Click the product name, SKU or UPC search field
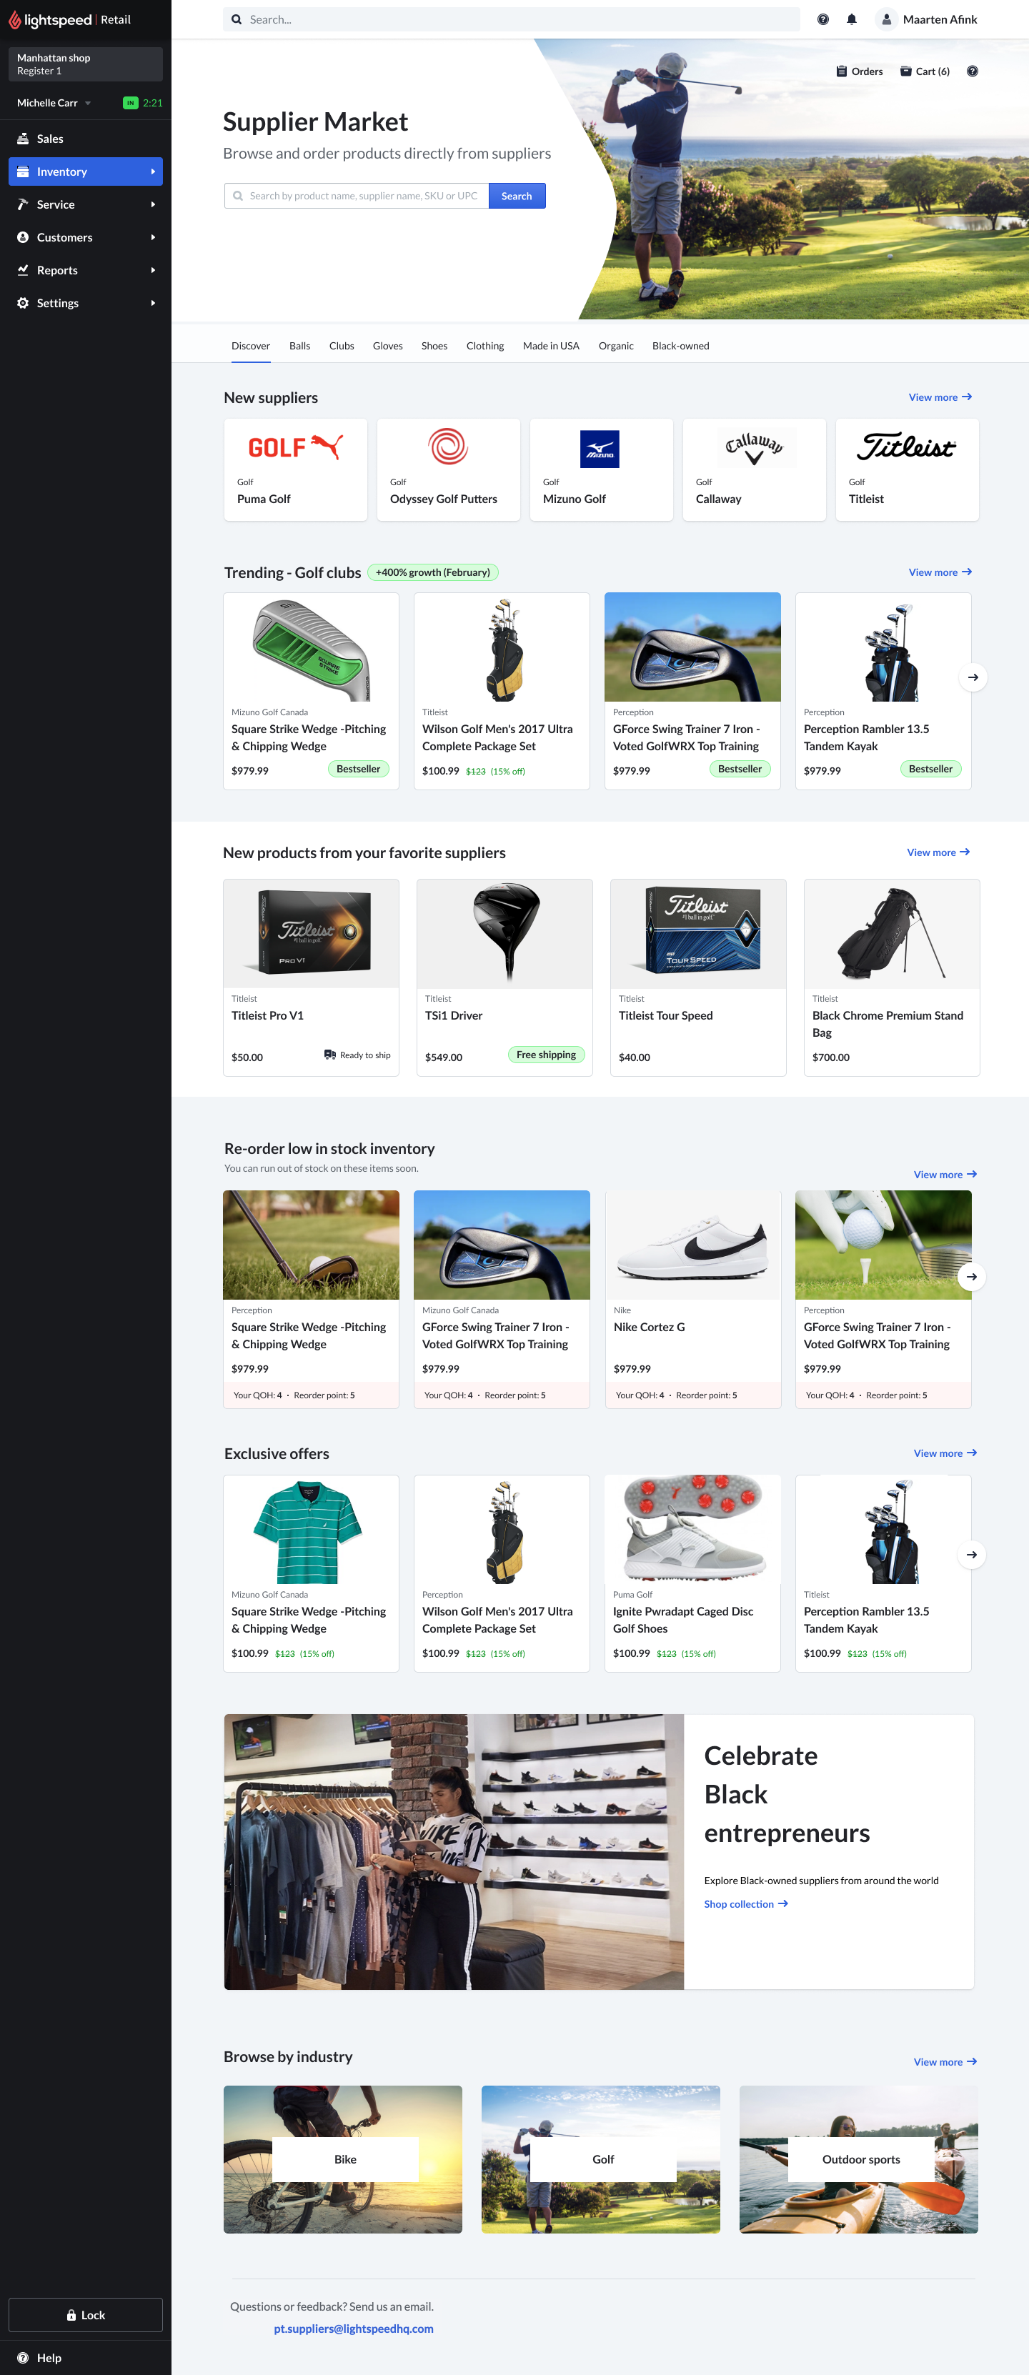This screenshot has height=2375, width=1029. tap(357, 196)
